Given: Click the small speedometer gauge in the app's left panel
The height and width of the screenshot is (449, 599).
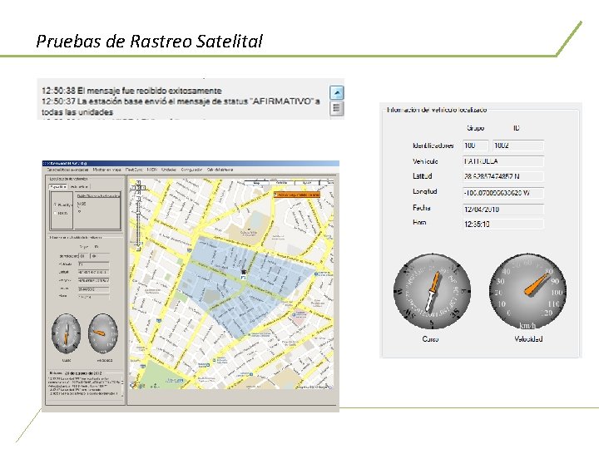Looking at the screenshot, I should [103, 333].
